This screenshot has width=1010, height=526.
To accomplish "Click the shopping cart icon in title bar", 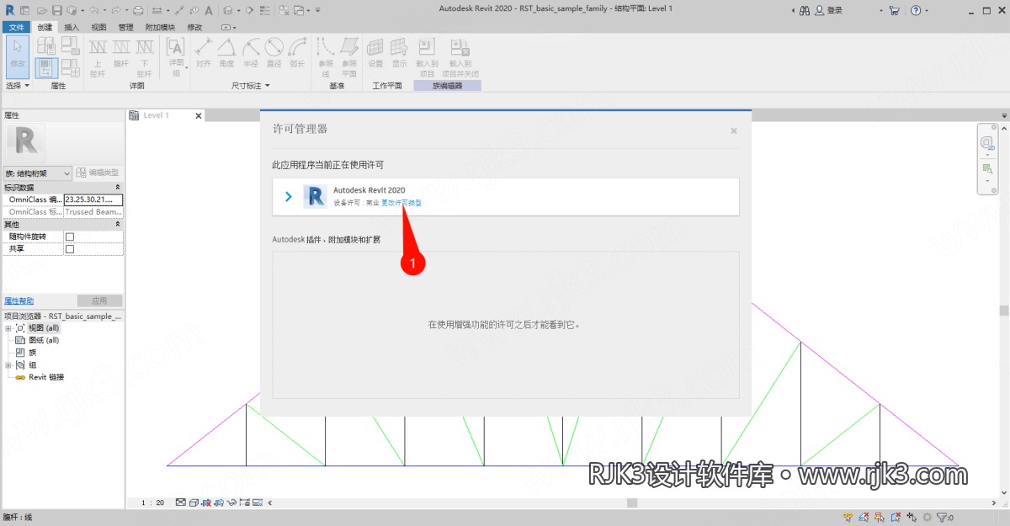I will (x=893, y=10).
